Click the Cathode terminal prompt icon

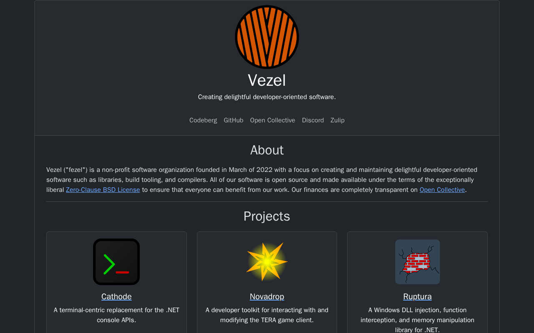[116, 262]
